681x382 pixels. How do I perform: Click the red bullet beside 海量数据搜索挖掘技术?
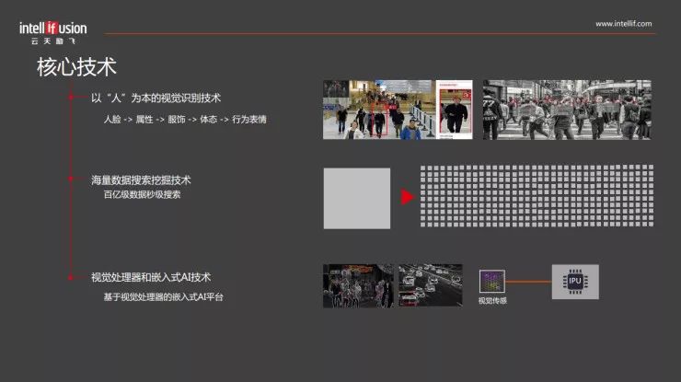[x=71, y=179]
